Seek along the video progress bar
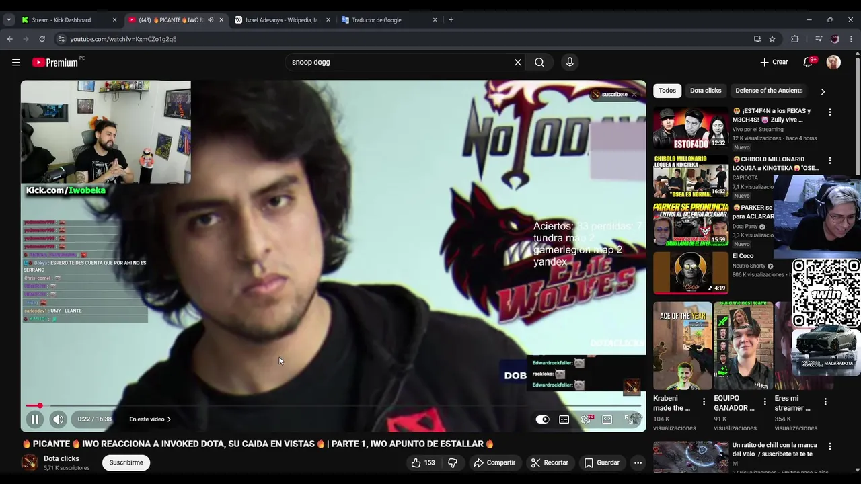This screenshot has height=484, width=861. click(x=334, y=405)
